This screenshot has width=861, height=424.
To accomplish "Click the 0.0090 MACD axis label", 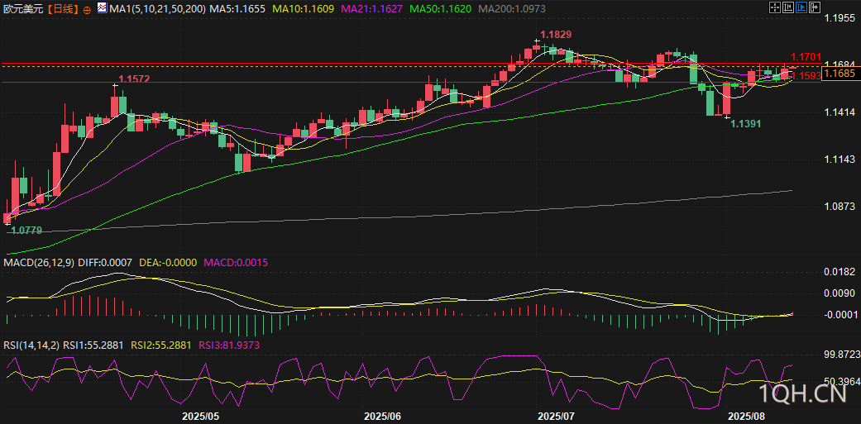I will click(x=840, y=293).
